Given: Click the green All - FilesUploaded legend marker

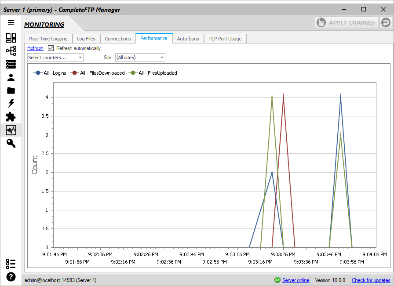Looking at the screenshot, I should point(133,73).
